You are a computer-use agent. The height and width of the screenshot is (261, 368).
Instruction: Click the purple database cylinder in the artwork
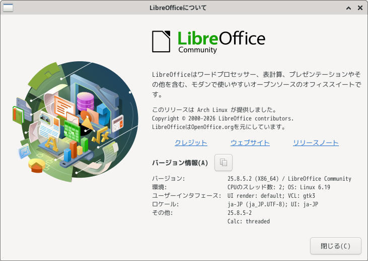(85, 101)
